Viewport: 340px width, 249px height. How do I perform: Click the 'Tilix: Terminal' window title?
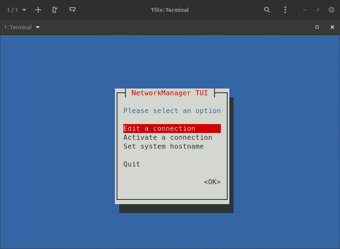pos(170,10)
